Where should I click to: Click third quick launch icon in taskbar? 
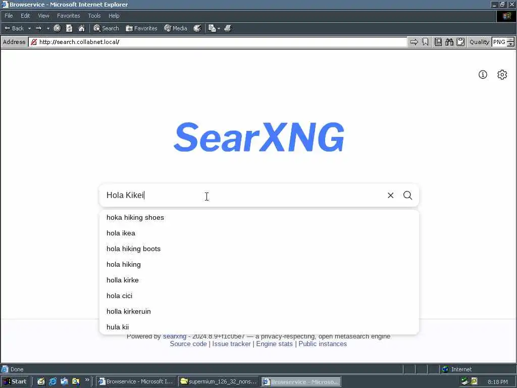tap(64, 381)
